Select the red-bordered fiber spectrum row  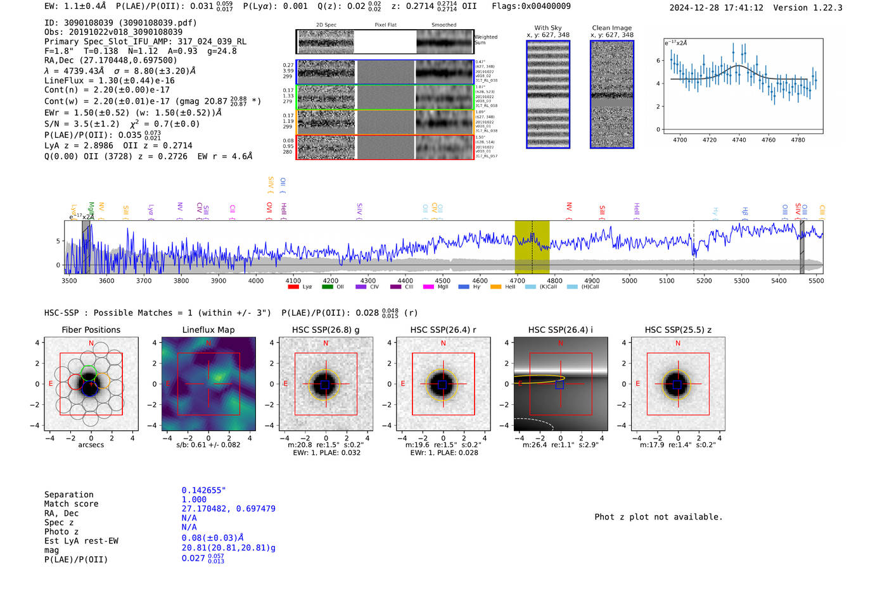pos(385,147)
